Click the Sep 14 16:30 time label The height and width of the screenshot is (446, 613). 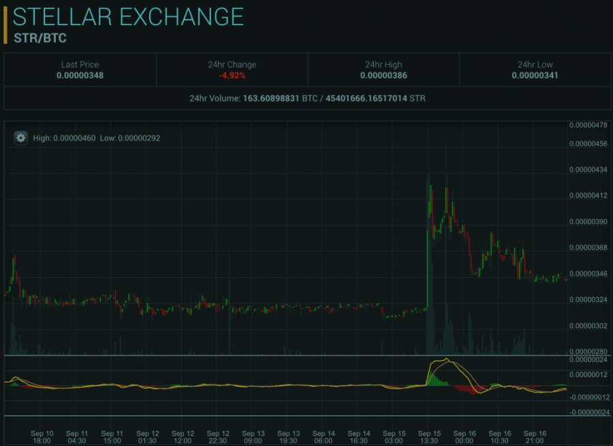click(359, 437)
